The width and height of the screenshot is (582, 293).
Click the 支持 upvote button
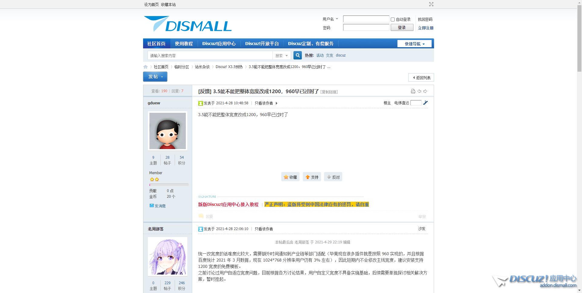pyautogui.click(x=312, y=177)
